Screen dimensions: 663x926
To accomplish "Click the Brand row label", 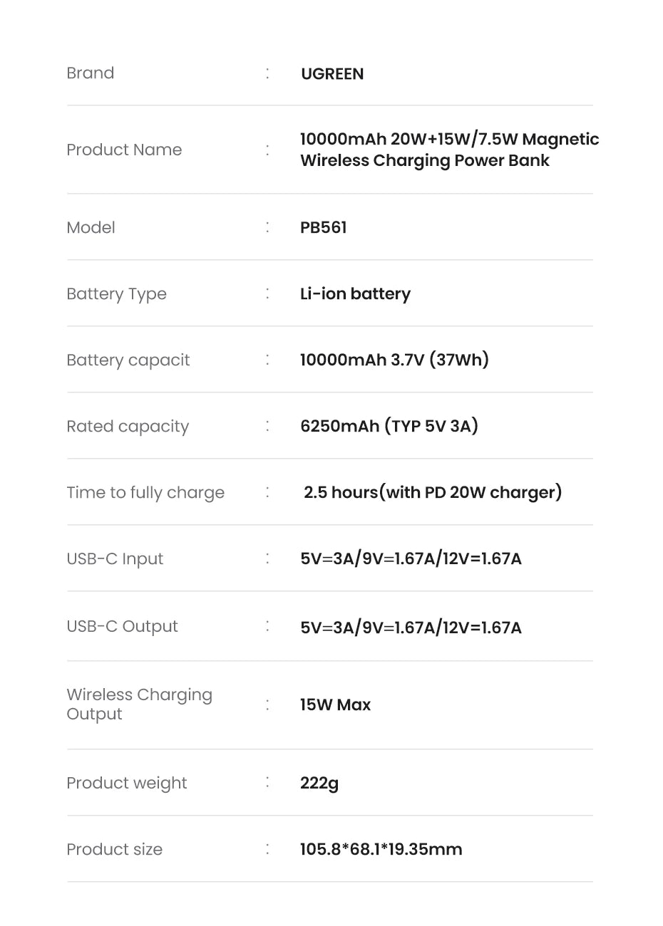I will click(x=91, y=73).
